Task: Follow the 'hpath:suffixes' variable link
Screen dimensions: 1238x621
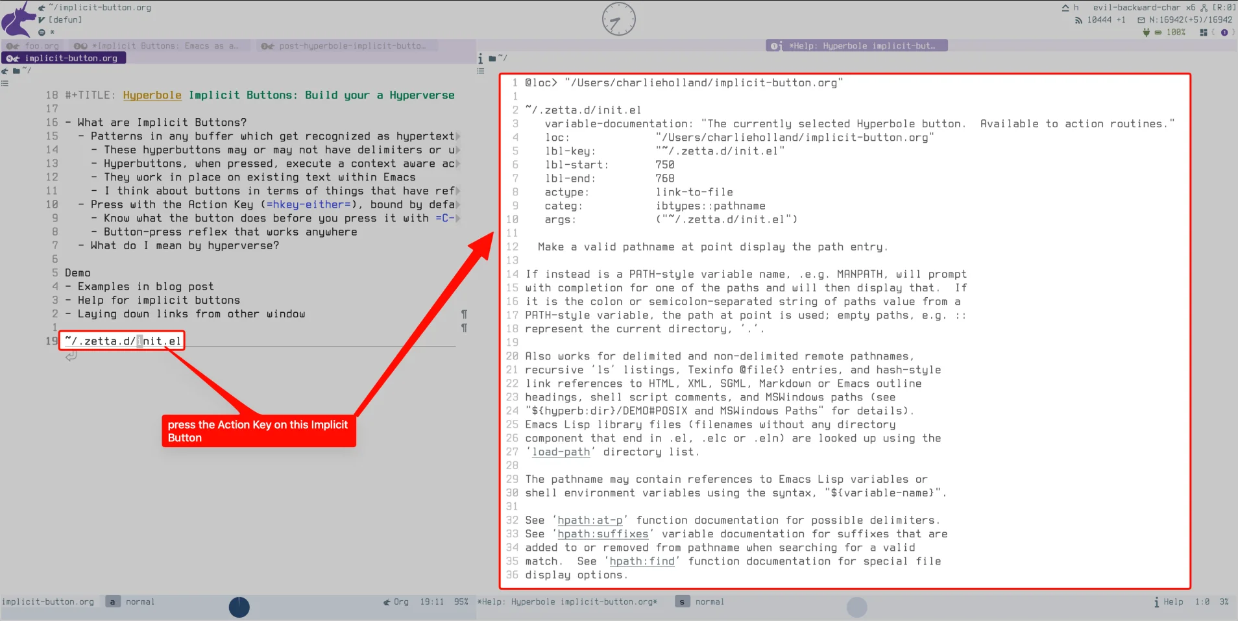Action: point(603,533)
